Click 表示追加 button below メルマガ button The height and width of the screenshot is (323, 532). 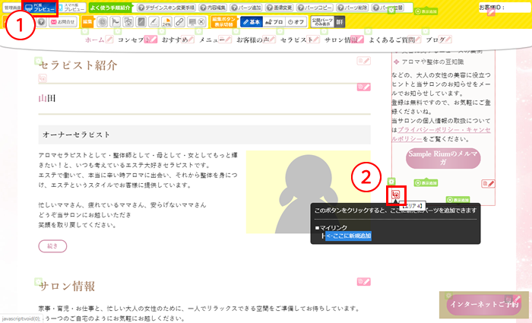click(x=426, y=183)
